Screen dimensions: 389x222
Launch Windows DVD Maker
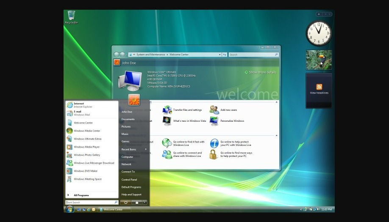click(x=86, y=171)
